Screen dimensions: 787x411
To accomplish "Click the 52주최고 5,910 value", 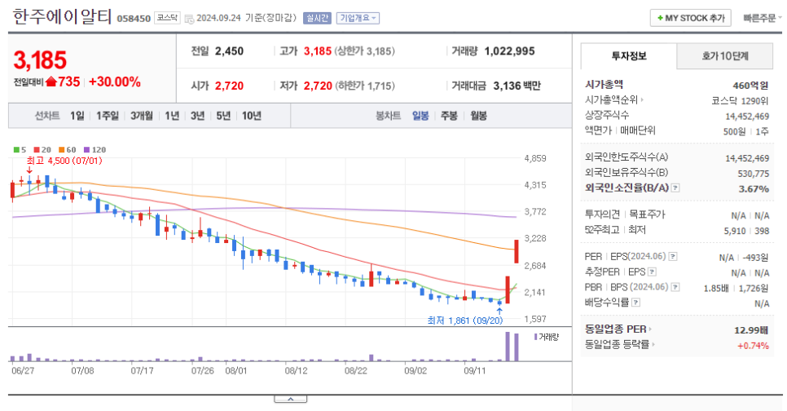I will pyautogui.click(x=734, y=231).
